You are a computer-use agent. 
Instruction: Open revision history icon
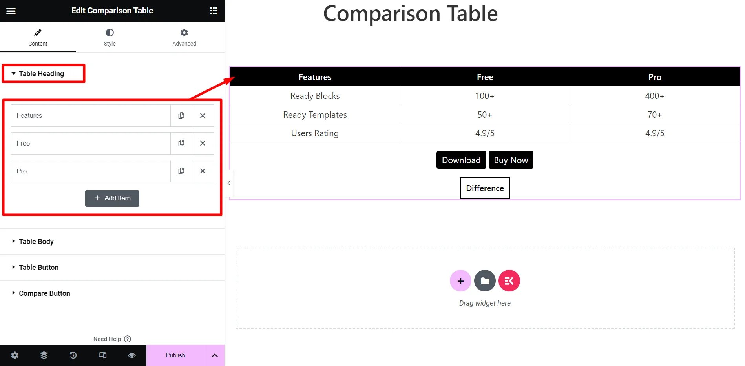point(73,355)
